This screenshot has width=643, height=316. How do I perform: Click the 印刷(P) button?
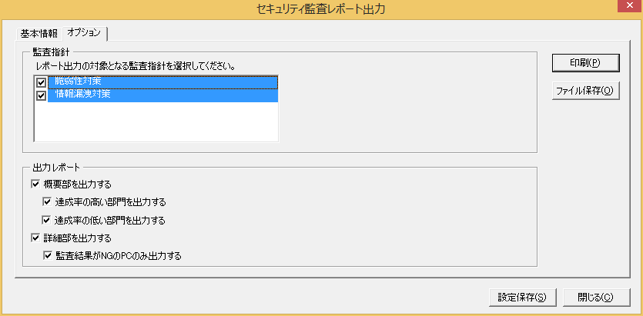584,63
